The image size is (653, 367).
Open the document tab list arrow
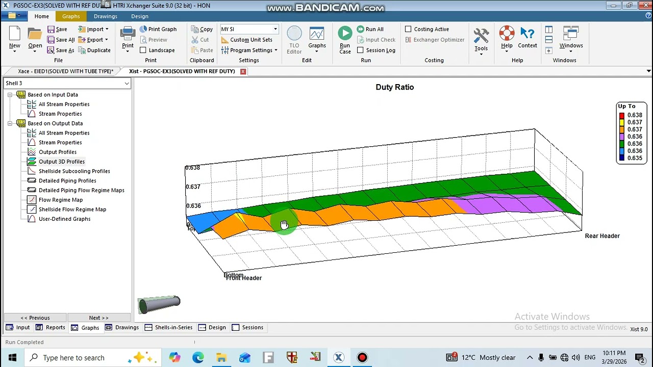click(x=648, y=71)
